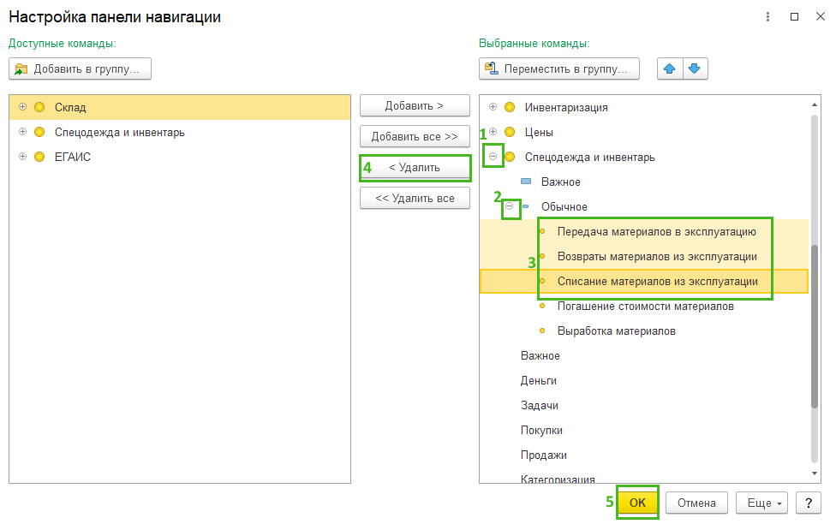Click the Добавить > button
Image resolution: width=836 pixels, height=524 pixels.
pyautogui.click(x=415, y=105)
